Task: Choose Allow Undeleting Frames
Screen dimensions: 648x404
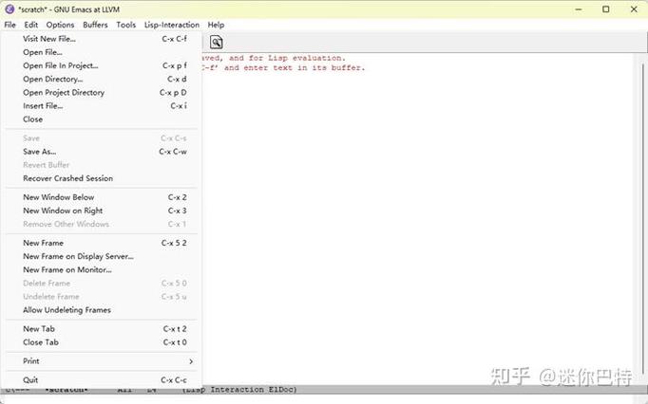Action: [x=102, y=310]
